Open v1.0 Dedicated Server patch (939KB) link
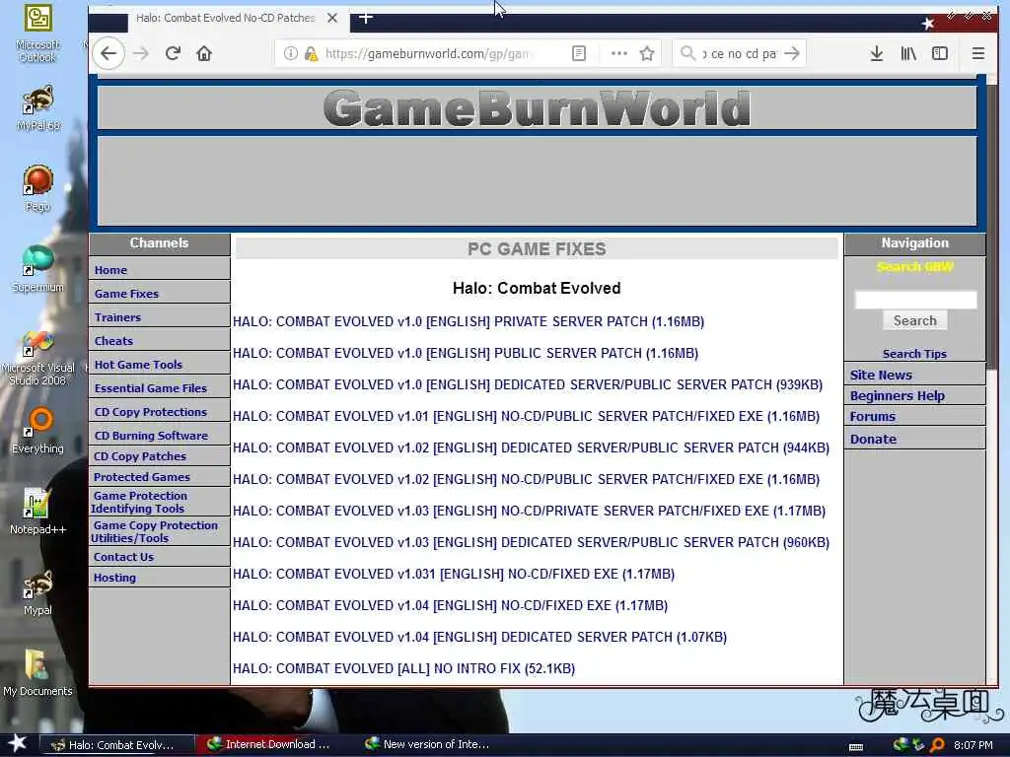 pos(528,384)
